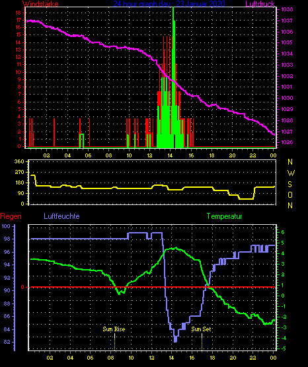This screenshot has height=367, width=308.
Task: Select pressure value 1038 on Luftdruck axis
Action: (x=287, y=10)
